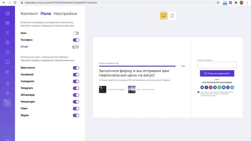
Task: Click the eye preview sidebar icon
Action: 7,93
